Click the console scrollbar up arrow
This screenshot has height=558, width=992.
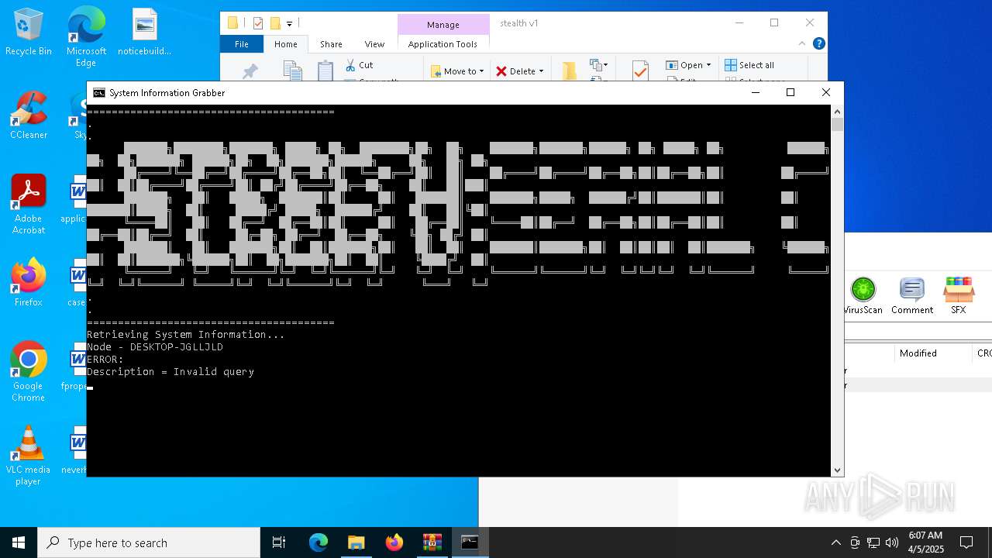pos(837,112)
